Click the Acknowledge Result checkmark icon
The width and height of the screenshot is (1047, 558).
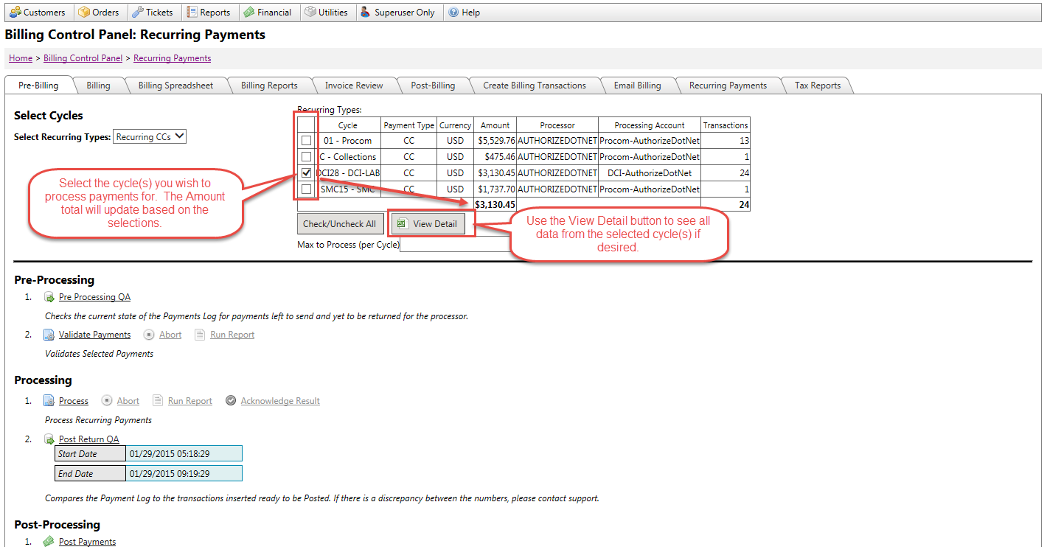[231, 401]
